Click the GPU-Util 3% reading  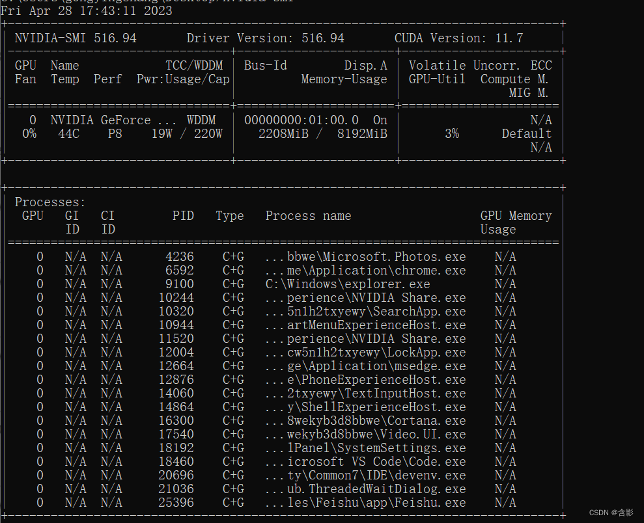click(452, 133)
